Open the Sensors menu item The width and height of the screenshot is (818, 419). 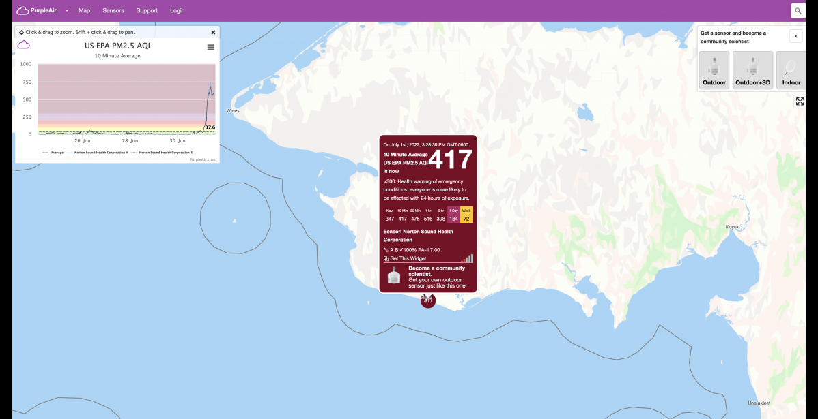[x=113, y=10]
